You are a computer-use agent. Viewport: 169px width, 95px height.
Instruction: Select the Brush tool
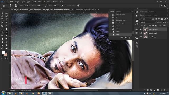pos(2,29)
